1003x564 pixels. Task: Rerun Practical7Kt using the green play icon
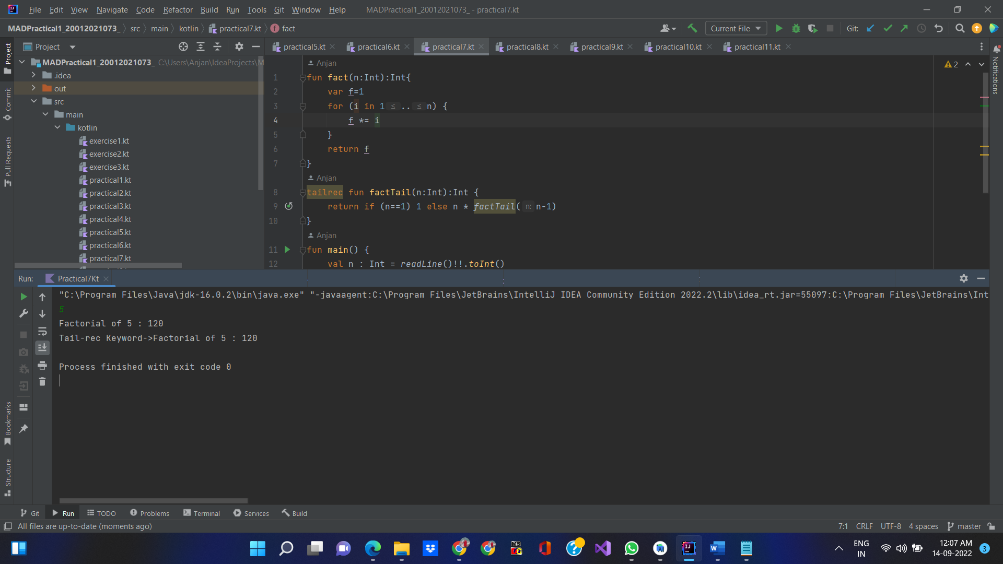pyautogui.click(x=23, y=297)
